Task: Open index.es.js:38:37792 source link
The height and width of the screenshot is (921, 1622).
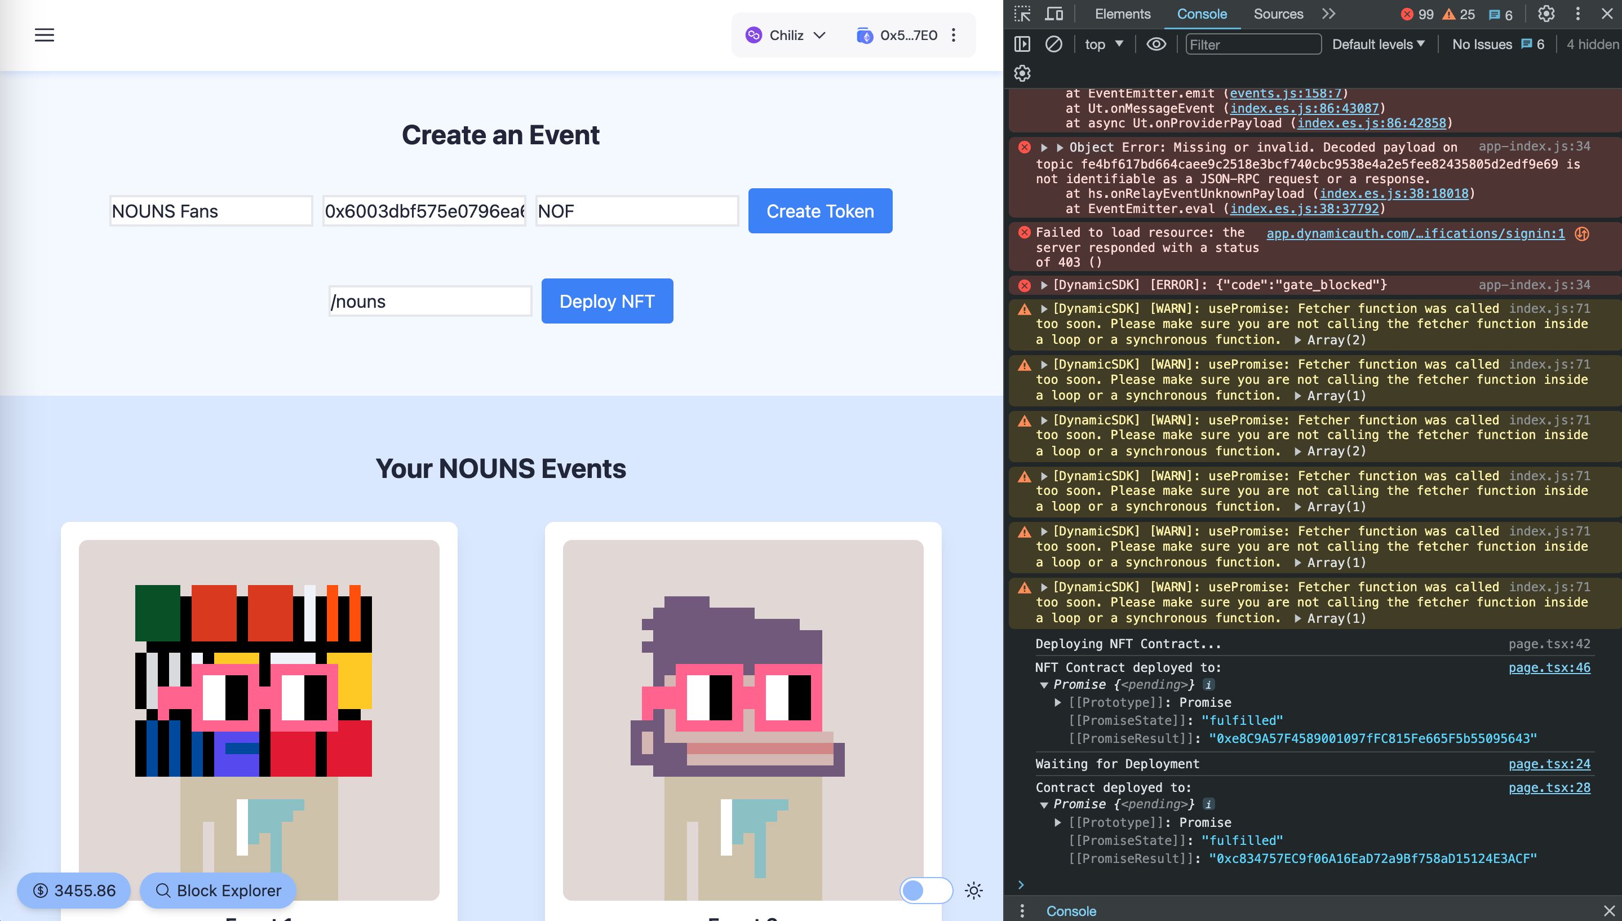Action: click(1304, 209)
